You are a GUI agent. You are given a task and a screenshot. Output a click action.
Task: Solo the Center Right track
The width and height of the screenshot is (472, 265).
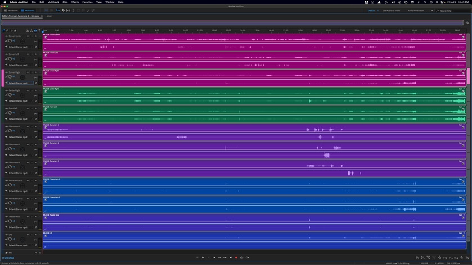click(x=32, y=90)
